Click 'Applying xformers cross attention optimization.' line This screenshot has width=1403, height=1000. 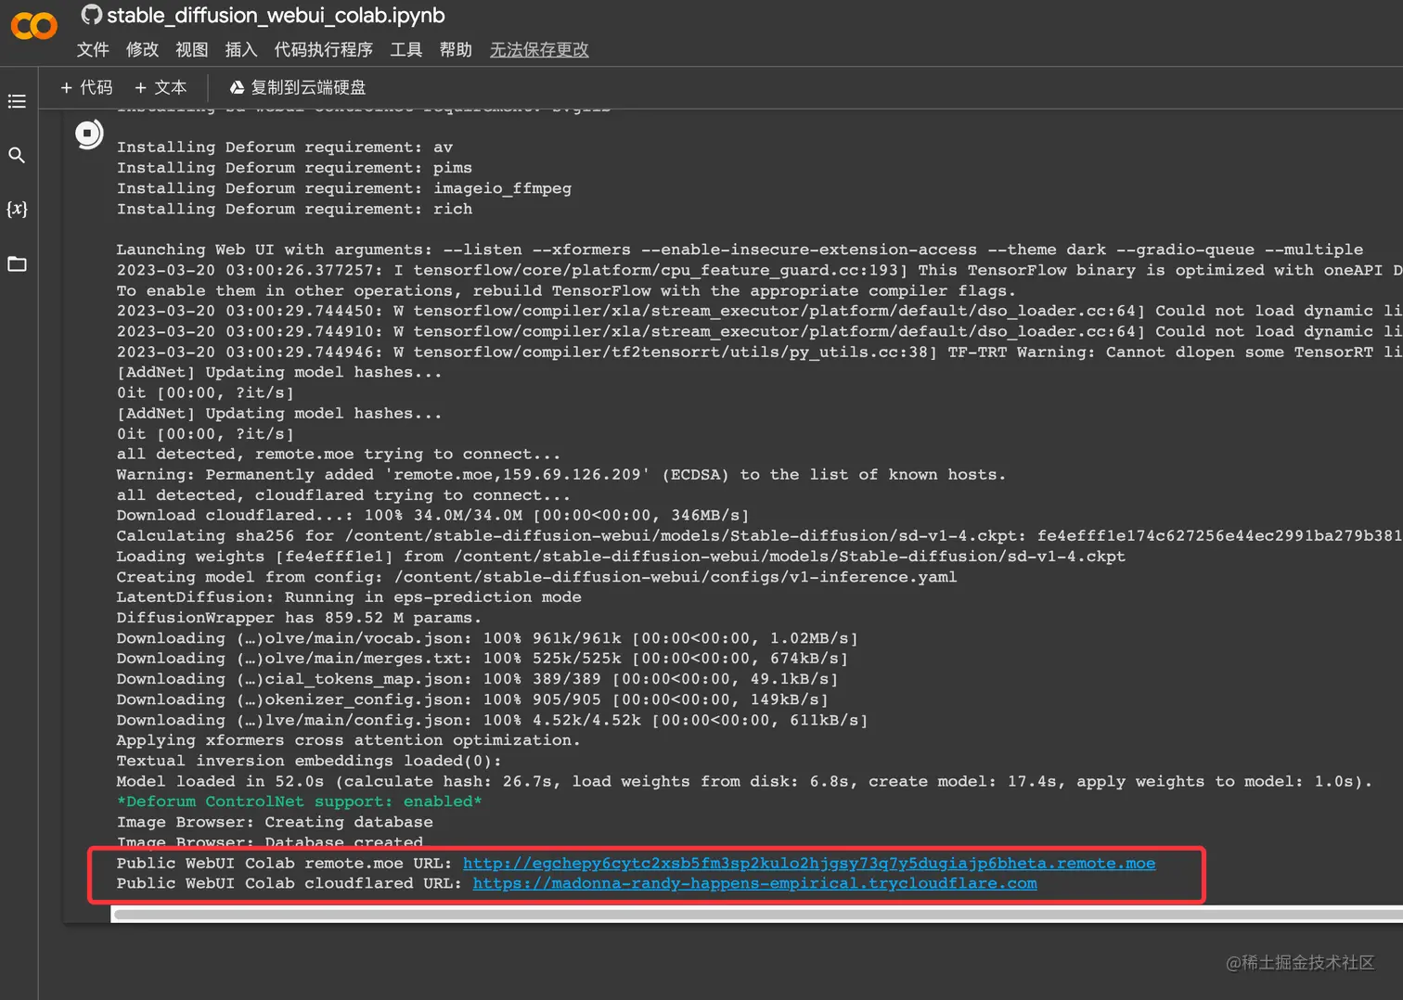pyautogui.click(x=348, y=740)
